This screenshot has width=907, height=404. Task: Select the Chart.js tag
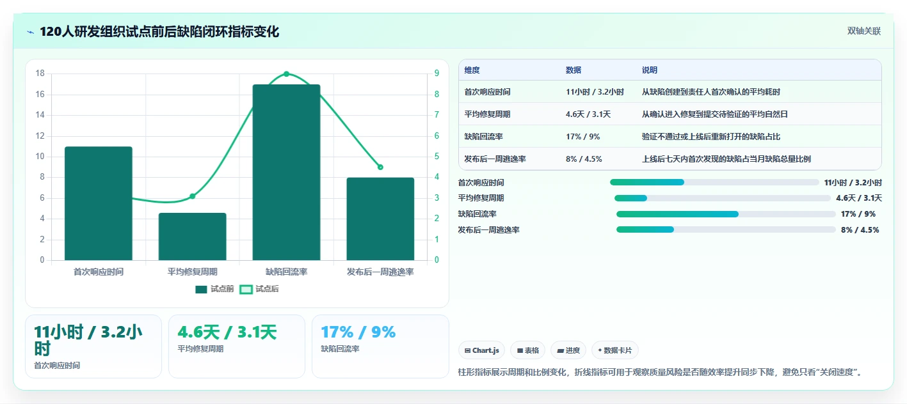point(481,350)
